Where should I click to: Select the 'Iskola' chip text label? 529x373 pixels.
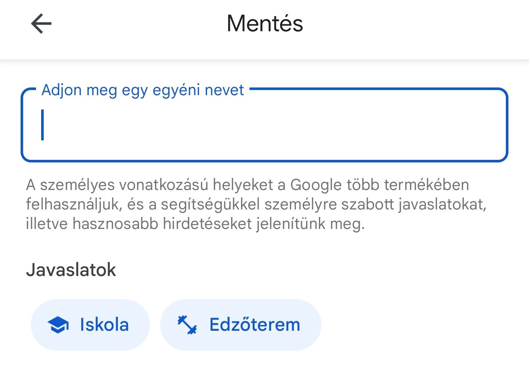[104, 325]
